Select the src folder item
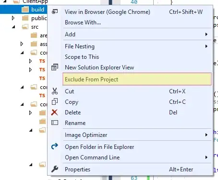 point(35,27)
